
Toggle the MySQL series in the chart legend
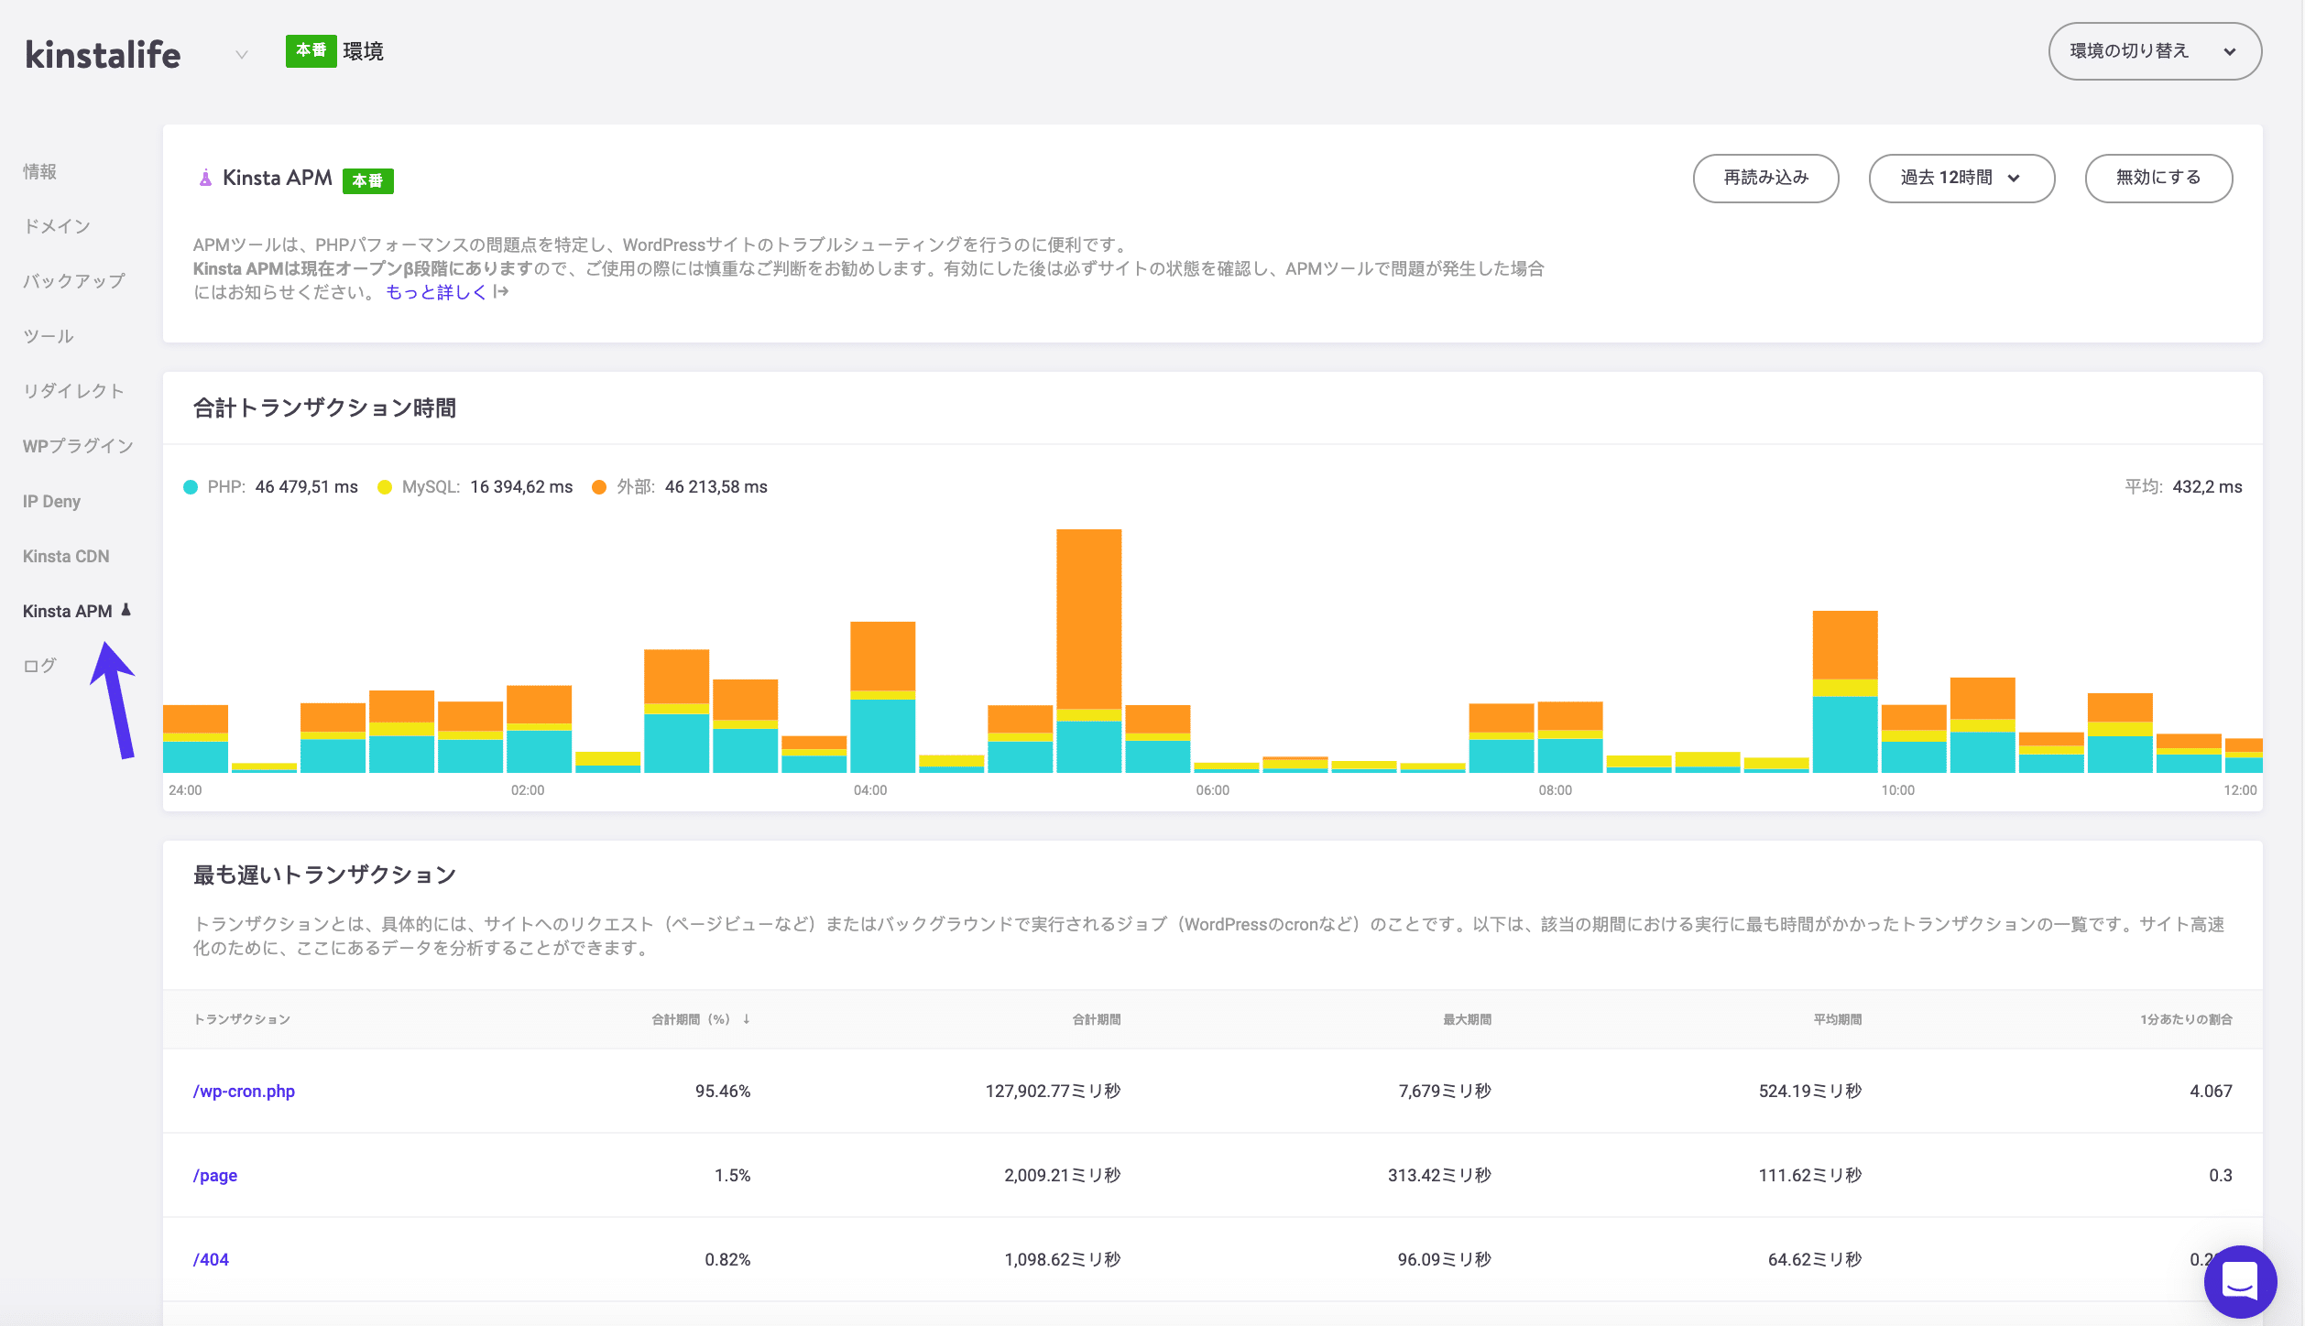pos(387,486)
